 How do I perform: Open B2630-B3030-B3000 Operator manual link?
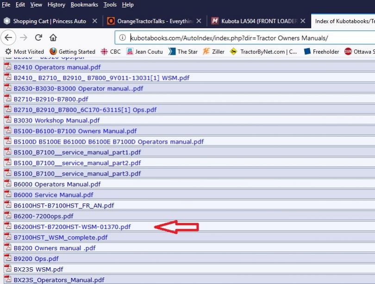click(78, 88)
